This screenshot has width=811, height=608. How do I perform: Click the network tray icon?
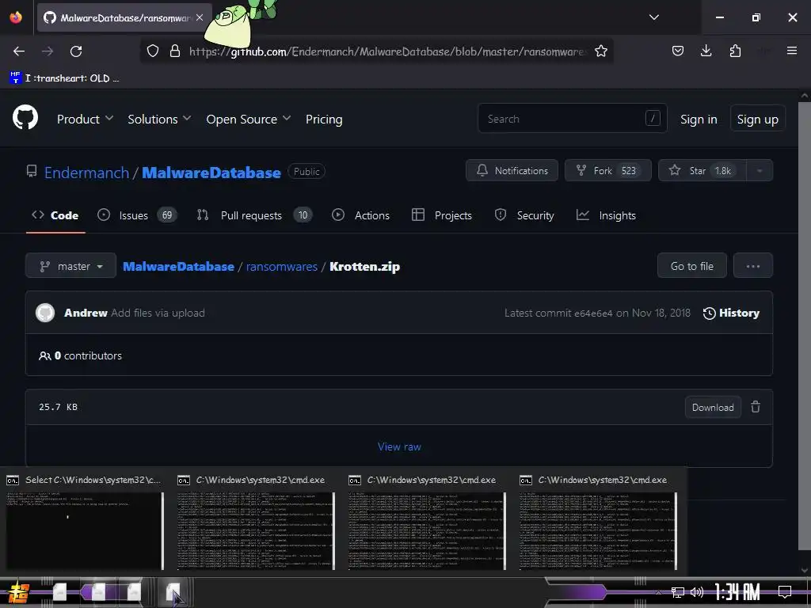tap(678, 592)
